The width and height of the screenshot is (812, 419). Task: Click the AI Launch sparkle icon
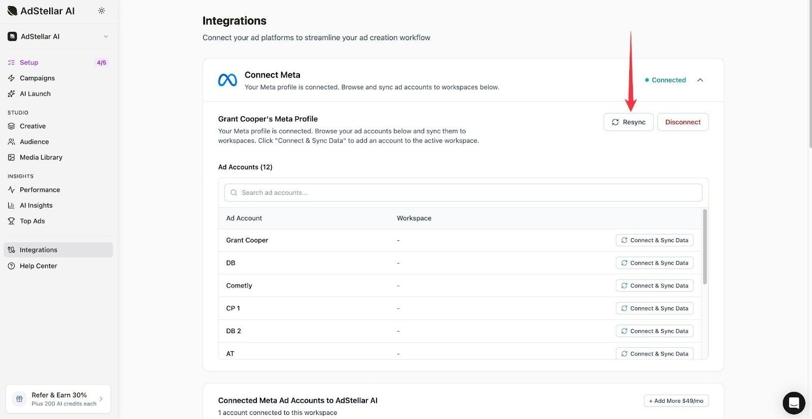coord(11,94)
